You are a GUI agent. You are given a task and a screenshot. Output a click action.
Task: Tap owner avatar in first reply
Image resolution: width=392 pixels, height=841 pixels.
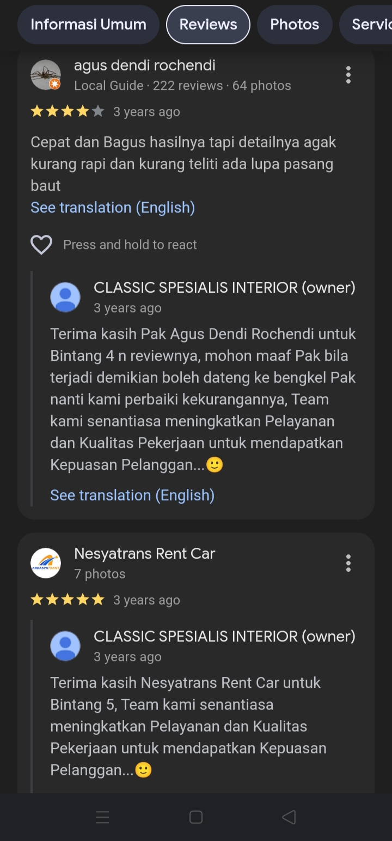pyautogui.click(x=65, y=297)
